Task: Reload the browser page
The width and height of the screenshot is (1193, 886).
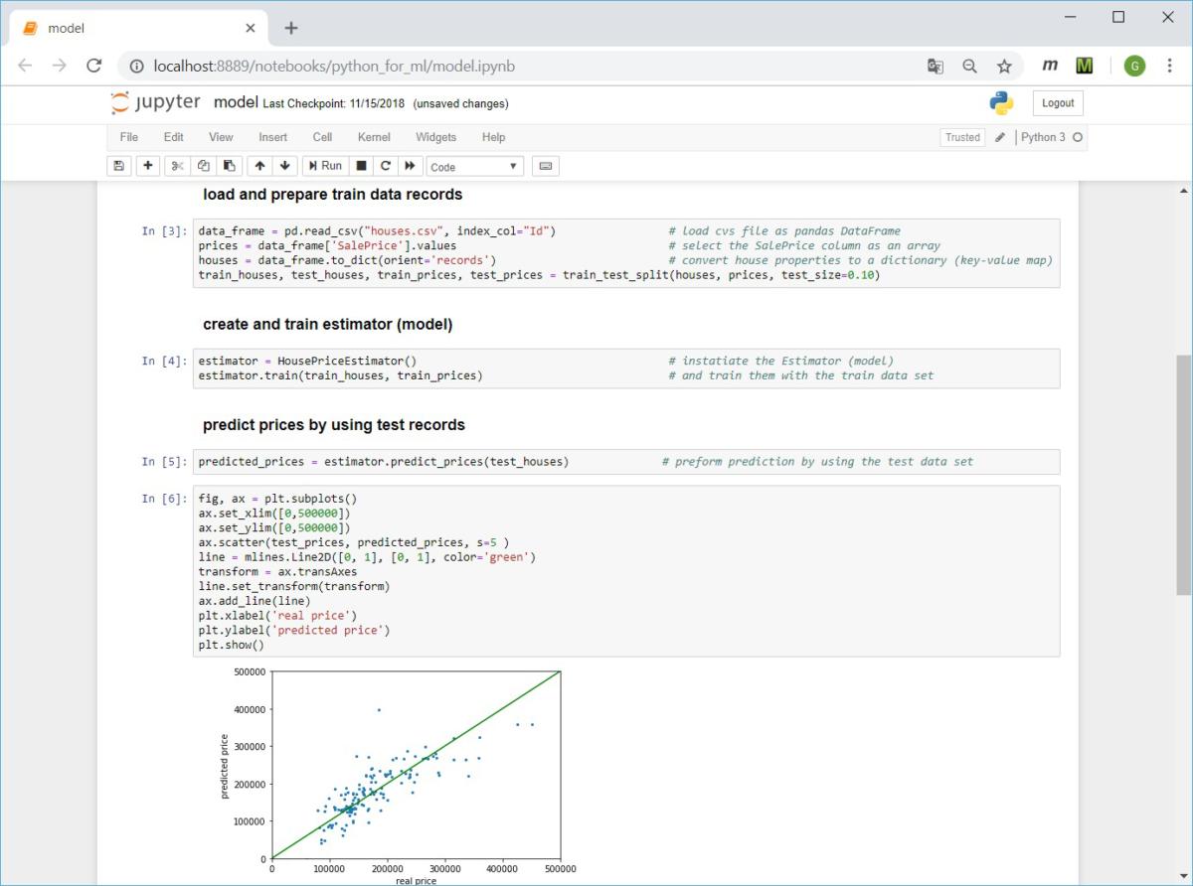Action: coord(94,66)
